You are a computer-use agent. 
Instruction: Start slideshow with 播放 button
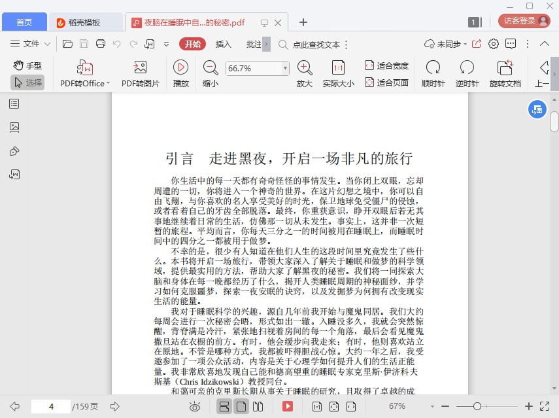click(181, 67)
